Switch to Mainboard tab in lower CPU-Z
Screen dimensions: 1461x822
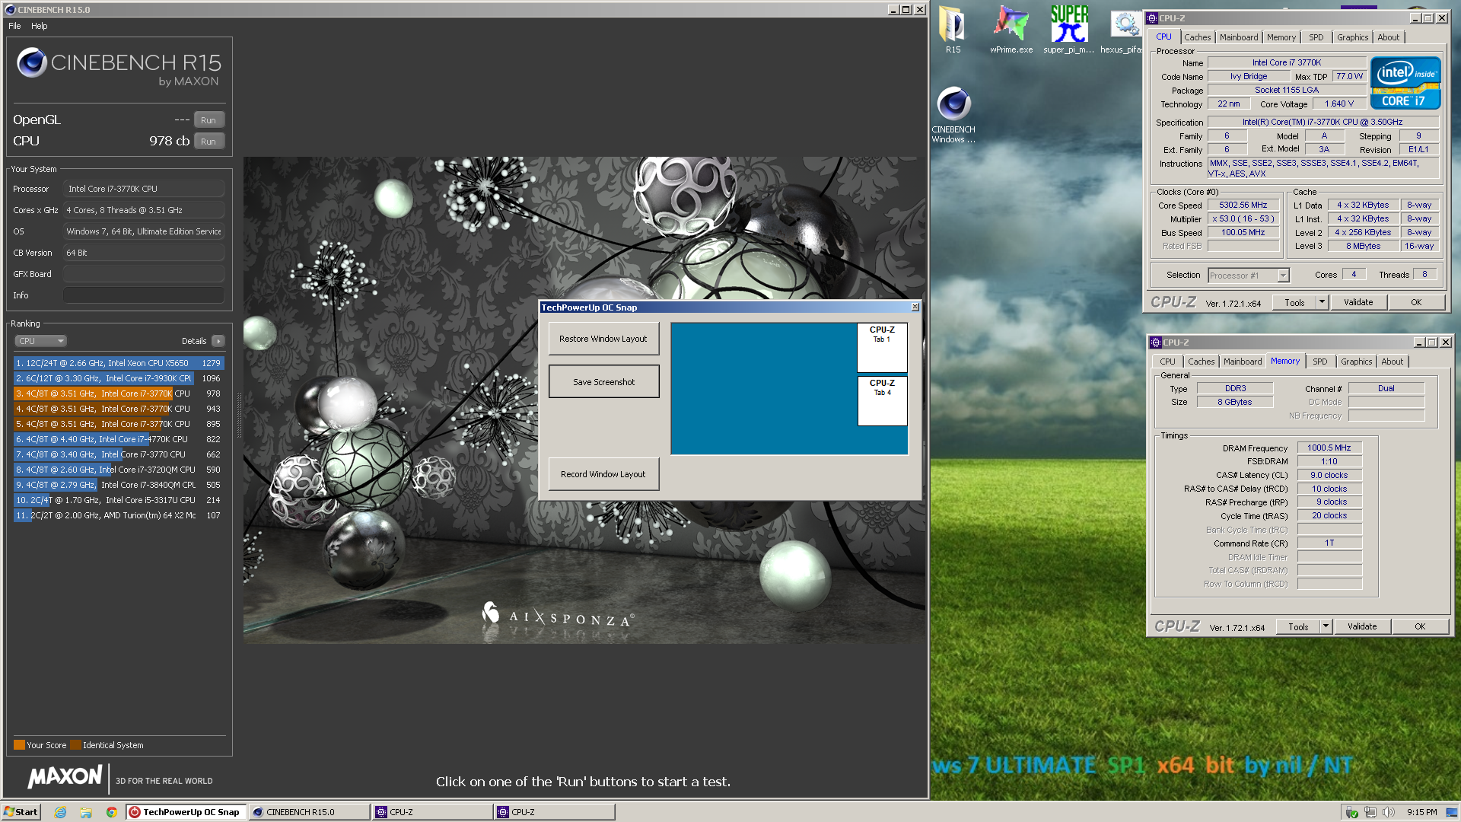[1243, 362]
